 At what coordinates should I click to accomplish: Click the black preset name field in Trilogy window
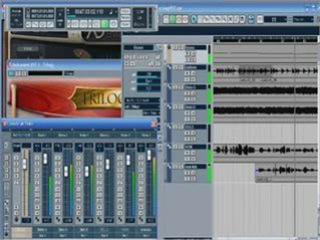[45, 73]
